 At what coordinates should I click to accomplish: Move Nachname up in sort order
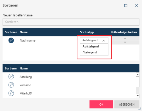pos(125,38)
